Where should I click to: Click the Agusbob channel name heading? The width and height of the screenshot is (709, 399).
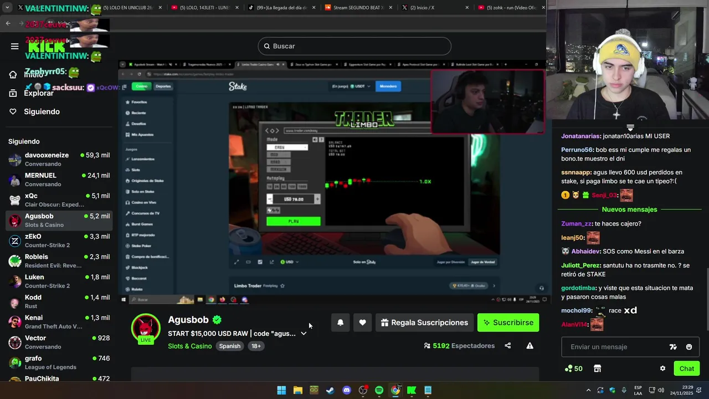click(188, 320)
